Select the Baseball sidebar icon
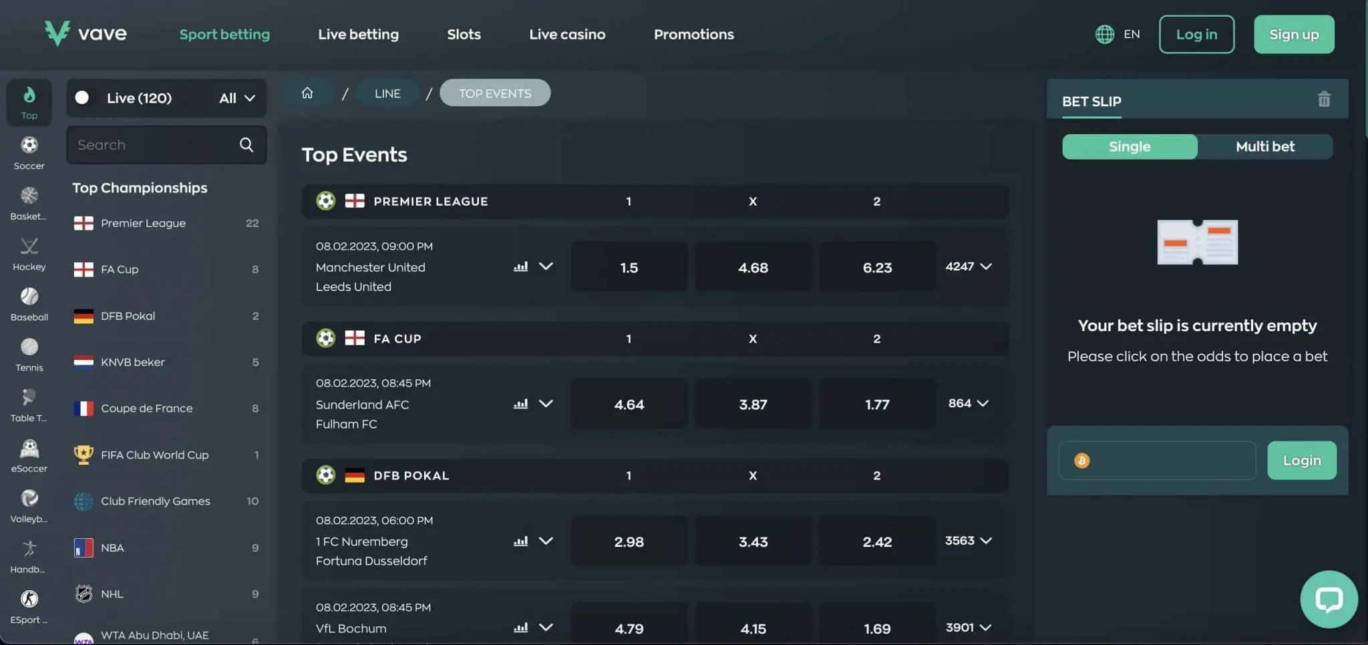This screenshot has height=645, width=1368. click(x=29, y=296)
